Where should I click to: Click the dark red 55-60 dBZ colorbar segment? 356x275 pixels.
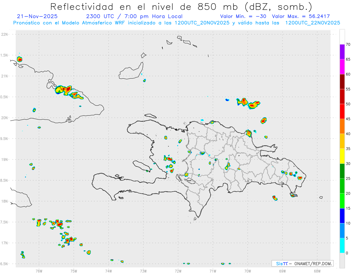[342, 82]
